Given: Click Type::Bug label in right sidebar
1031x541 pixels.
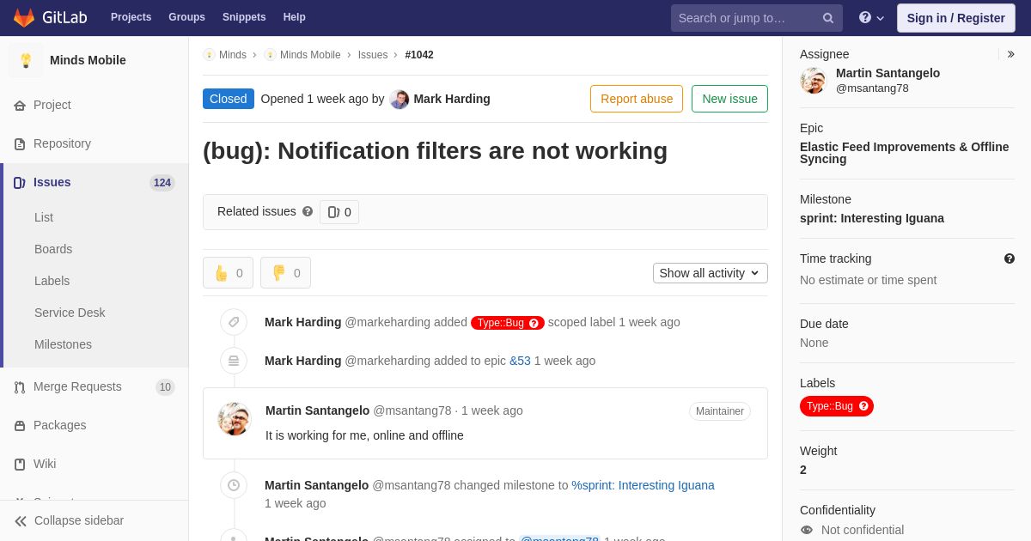Looking at the screenshot, I should click(x=837, y=406).
